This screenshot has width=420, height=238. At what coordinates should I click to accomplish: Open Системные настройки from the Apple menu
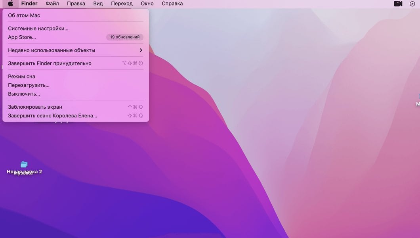pos(38,29)
